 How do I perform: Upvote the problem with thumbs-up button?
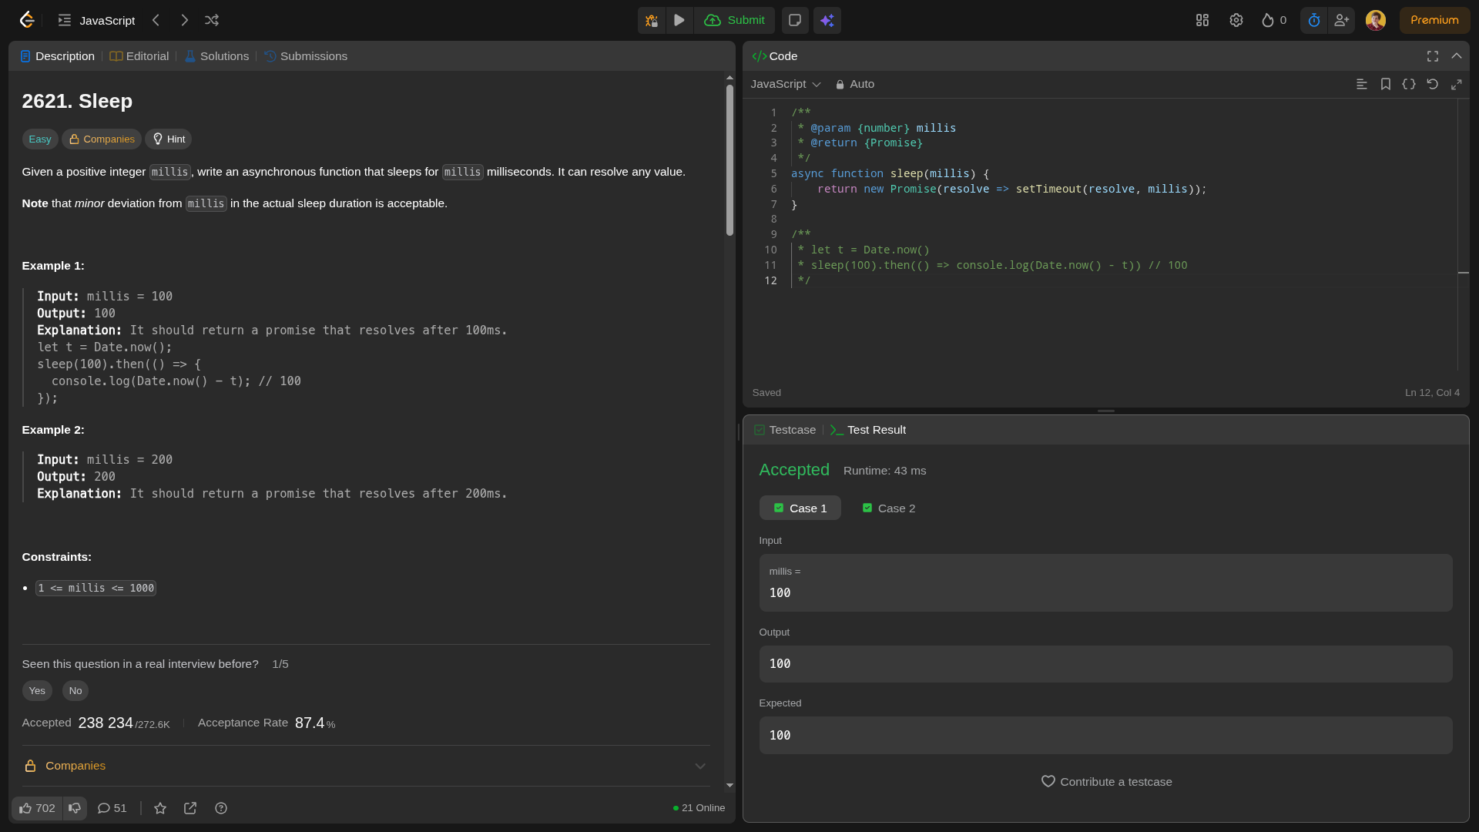(37, 808)
